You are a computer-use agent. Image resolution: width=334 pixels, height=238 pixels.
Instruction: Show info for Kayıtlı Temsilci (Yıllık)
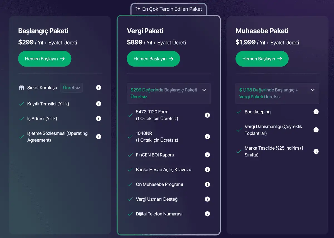(99, 104)
